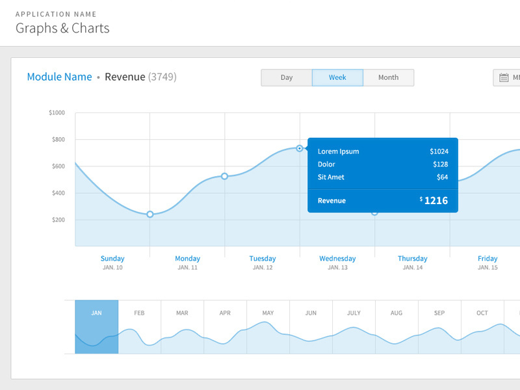Switch to the Week view segment
The image size is (520, 390).
point(337,77)
